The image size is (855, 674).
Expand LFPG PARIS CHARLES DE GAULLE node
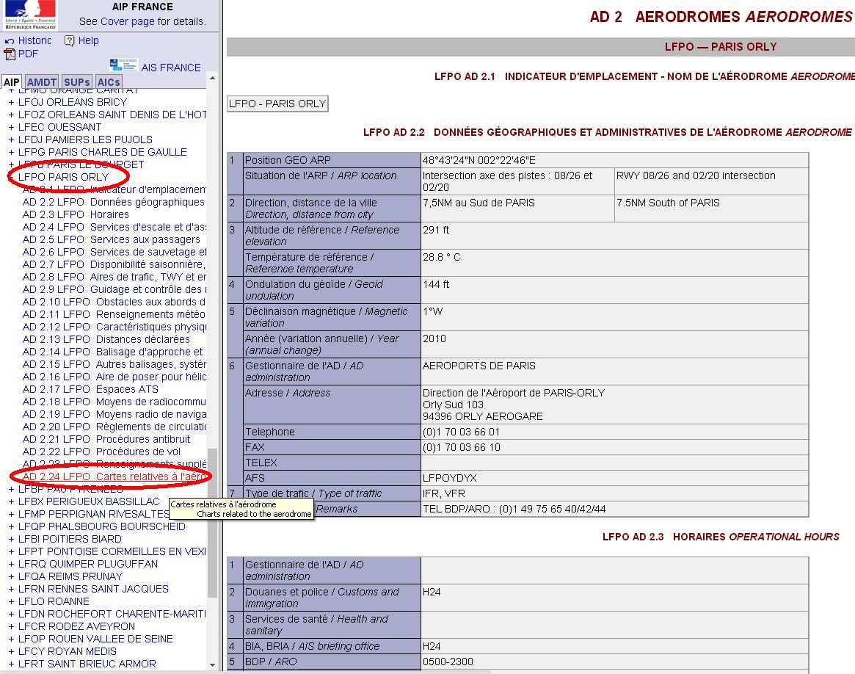pyautogui.click(x=11, y=152)
